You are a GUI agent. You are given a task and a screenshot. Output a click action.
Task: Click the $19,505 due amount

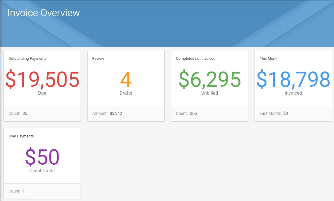(42, 79)
